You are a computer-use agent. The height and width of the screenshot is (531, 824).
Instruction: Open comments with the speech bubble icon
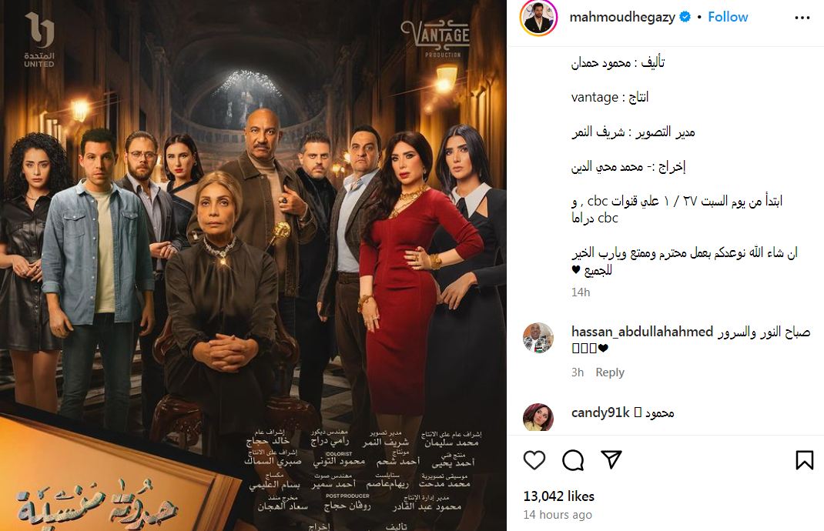[x=573, y=460]
